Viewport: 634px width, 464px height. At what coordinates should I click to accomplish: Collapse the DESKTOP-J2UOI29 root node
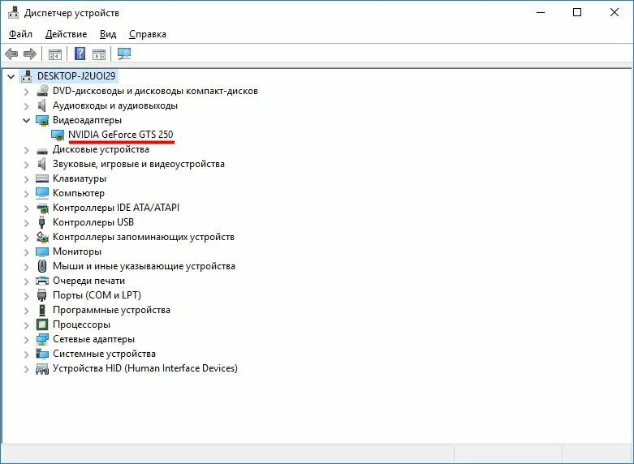point(11,76)
